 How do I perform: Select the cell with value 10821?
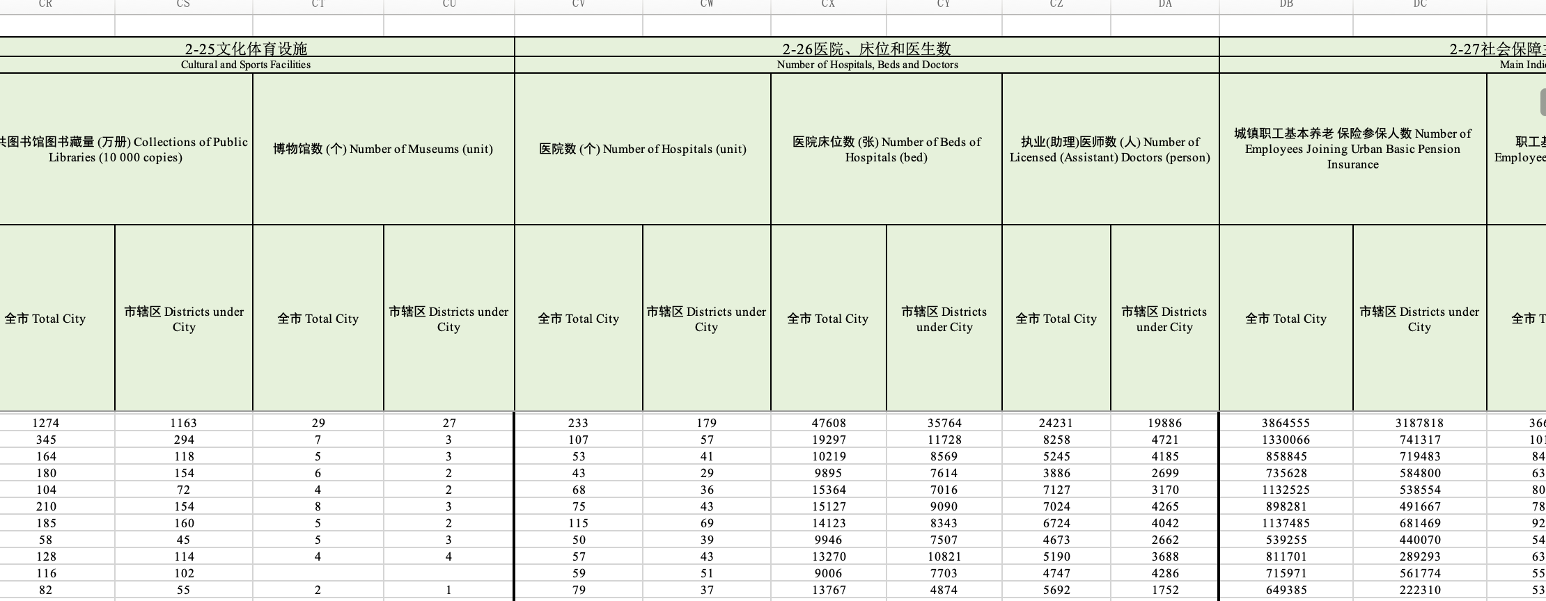click(944, 556)
